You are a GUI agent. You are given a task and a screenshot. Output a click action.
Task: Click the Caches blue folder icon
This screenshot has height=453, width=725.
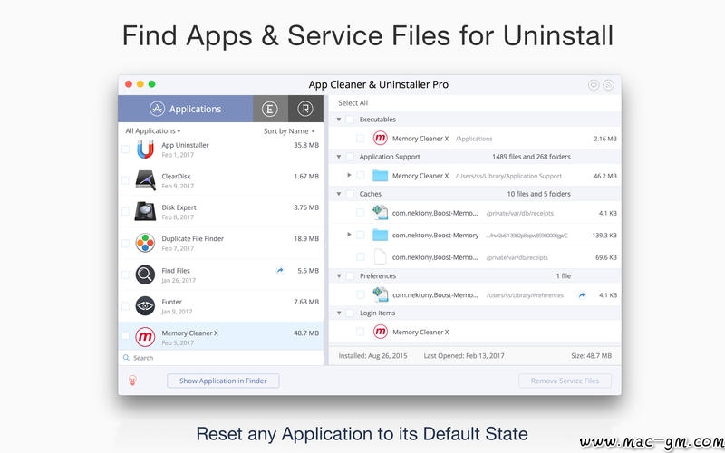pos(380,235)
